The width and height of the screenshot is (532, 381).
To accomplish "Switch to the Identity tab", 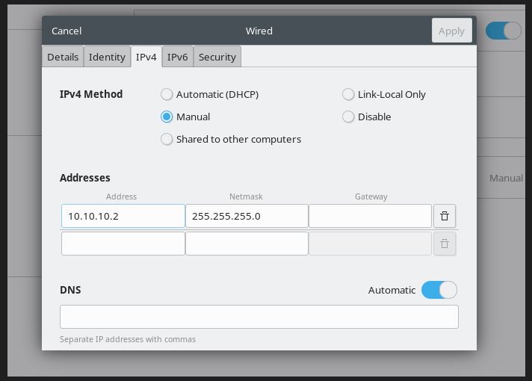I will click(x=107, y=57).
